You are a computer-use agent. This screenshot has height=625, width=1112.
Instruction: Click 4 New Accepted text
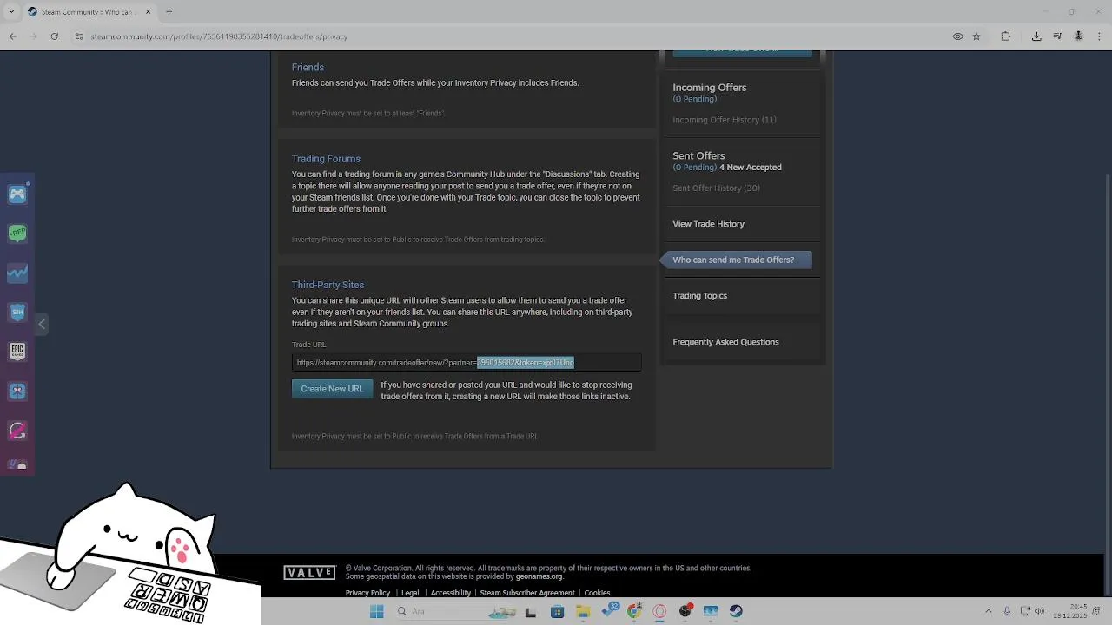[x=751, y=168]
